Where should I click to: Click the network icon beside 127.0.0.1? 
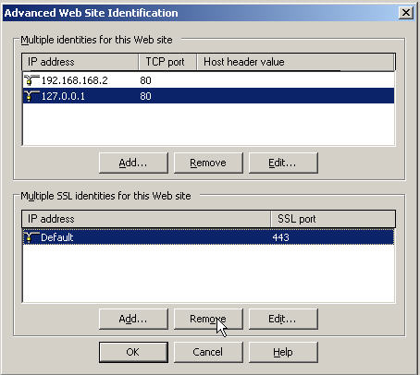point(31,96)
